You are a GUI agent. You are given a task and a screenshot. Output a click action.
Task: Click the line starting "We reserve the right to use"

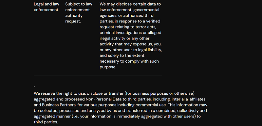(x=114, y=93)
